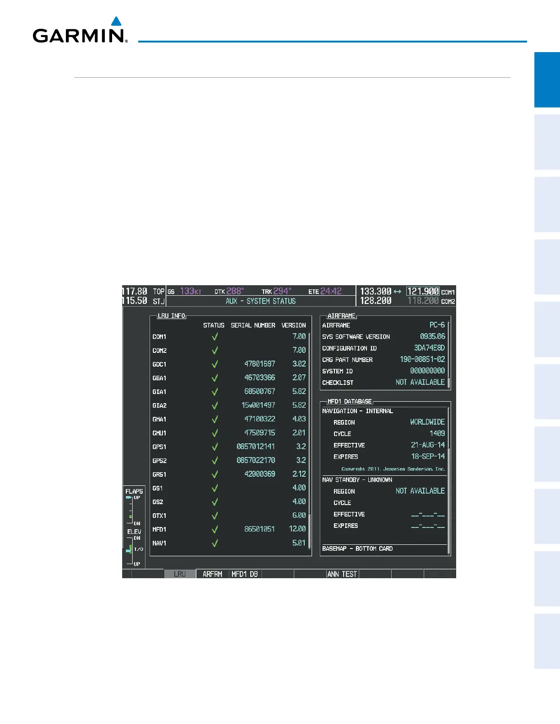Click the navigation REGION WORLDWIDE value
This screenshot has width=560, height=724.
pos(428,422)
